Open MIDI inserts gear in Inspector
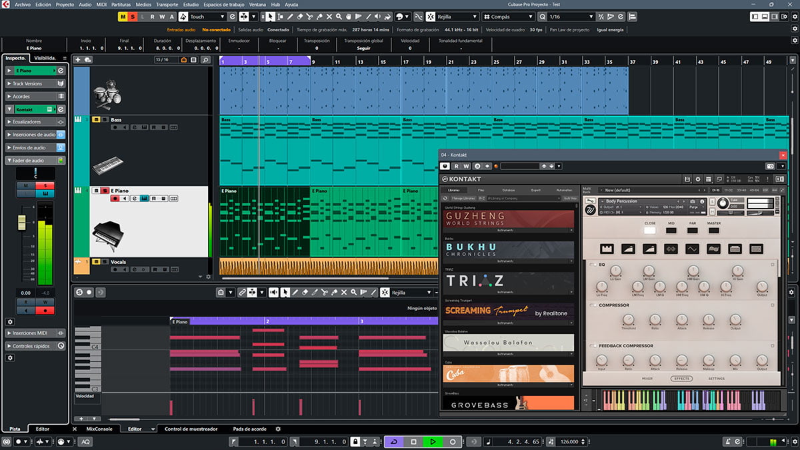 point(10,321)
